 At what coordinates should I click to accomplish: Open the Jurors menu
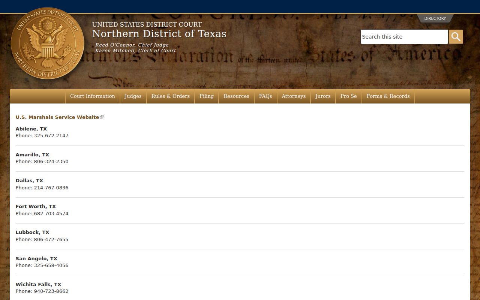coord(323,96)
